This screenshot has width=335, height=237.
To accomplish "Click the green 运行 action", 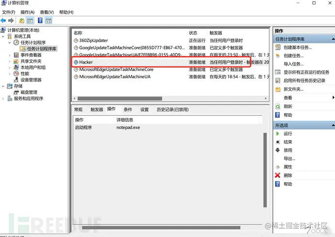I will coord(287,134).
